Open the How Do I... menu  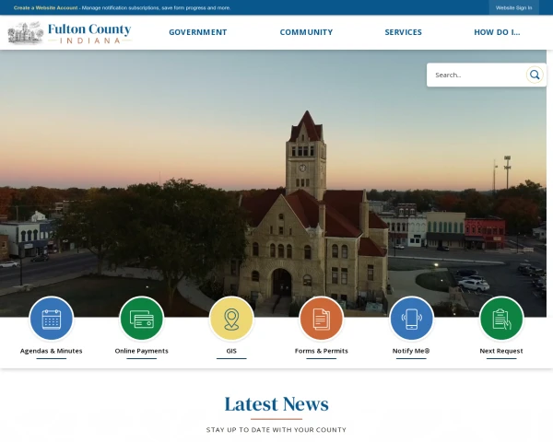click(x=497, y=32)
